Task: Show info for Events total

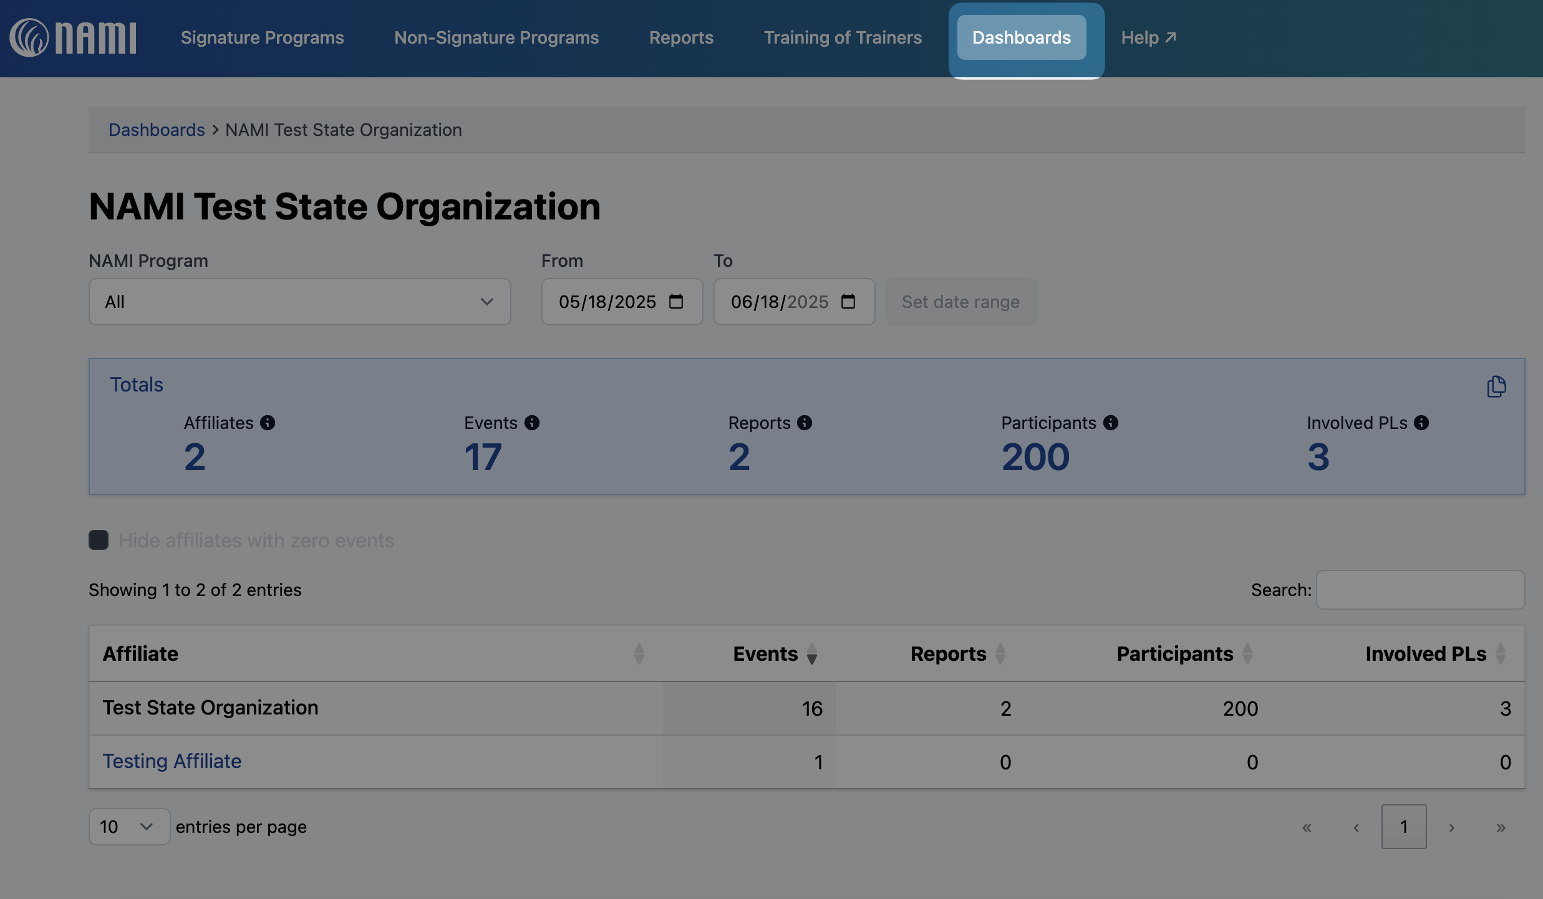Action: (x=532, y=423)
